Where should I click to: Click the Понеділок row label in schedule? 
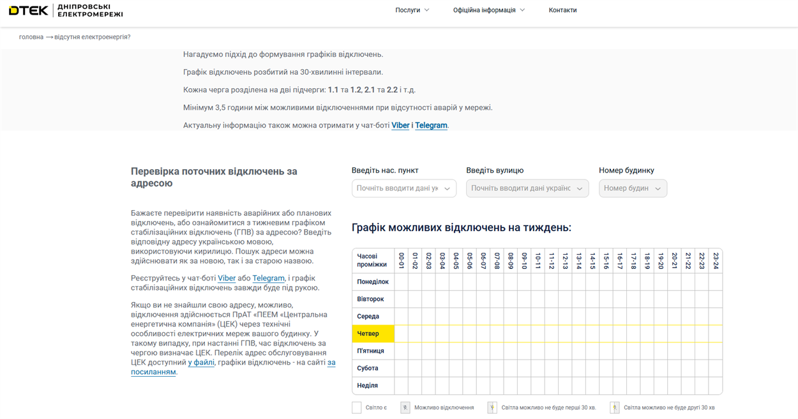[x=373, y=282]
